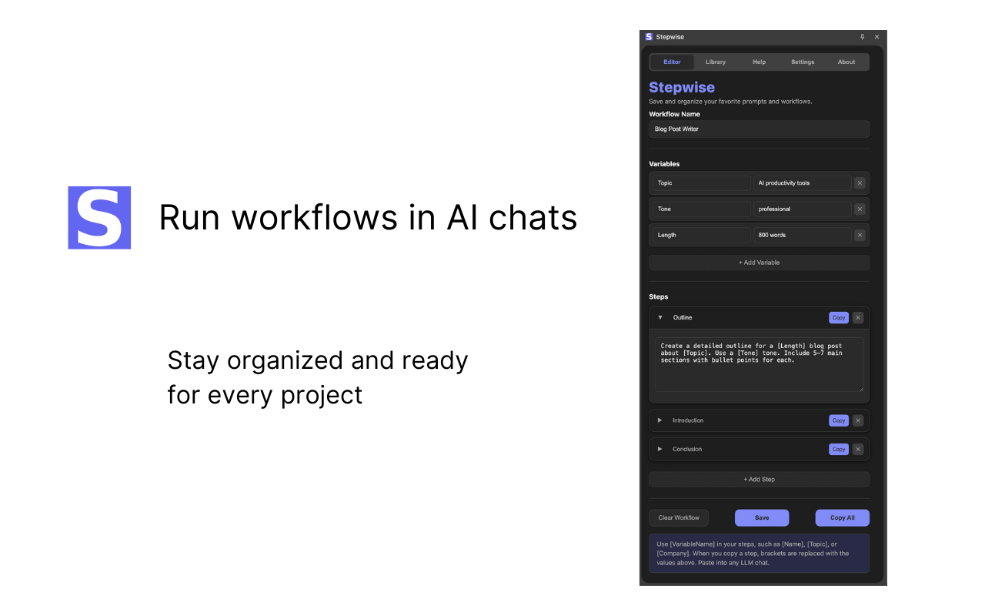Screen dimensions: 985x616
Task: Open the Help tab
Action: click(759, 62)
